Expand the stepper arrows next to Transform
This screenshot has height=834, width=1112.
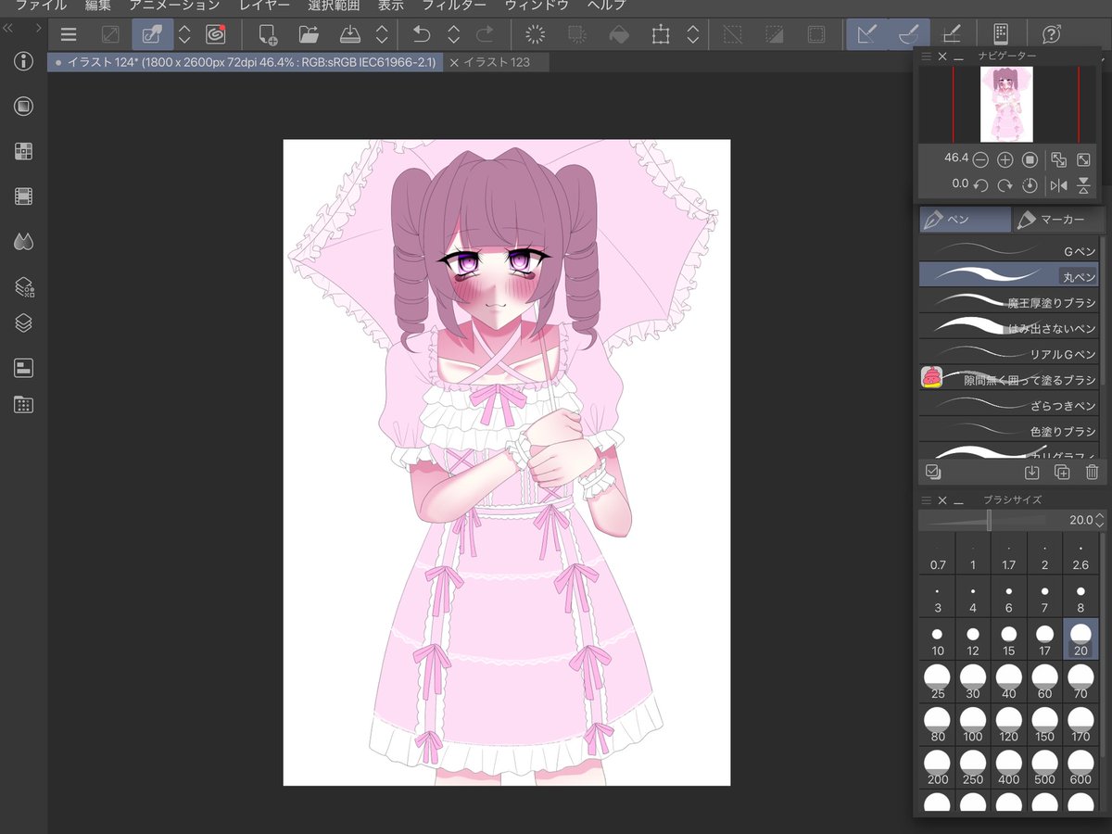pyautogui.click(x=692, y=35)
